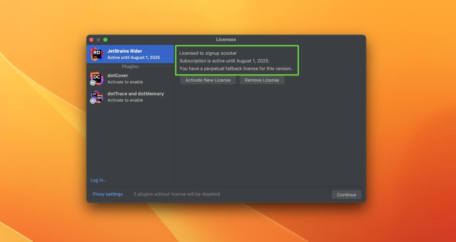Select dotCover in the plugins list
Screen dimensions: 456x242
point(130,78)
